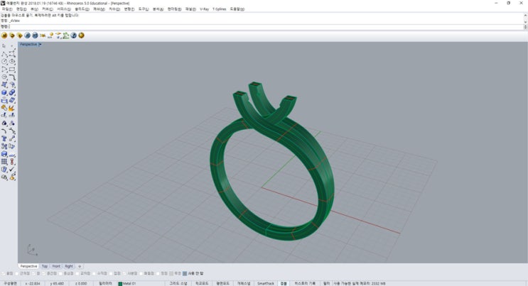Image resolution: width=528 pixels, height=286 pixels.
Task: Click the first gold V-Ray toolbar icon
Action: pos(4,35)
